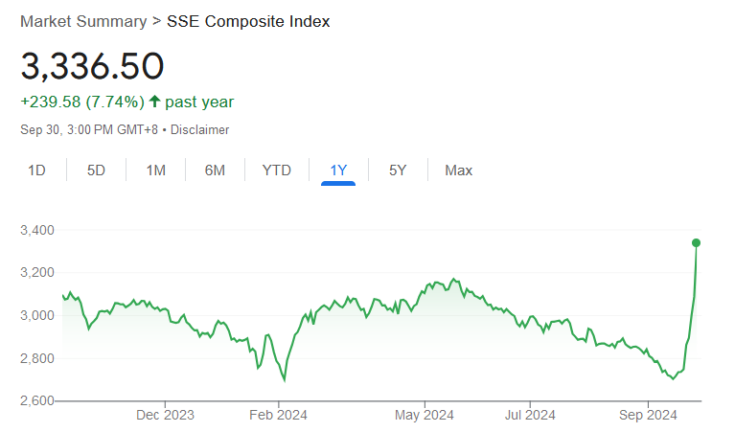
Task: Click the 3,336.50 index value
Action: (92, 65)
